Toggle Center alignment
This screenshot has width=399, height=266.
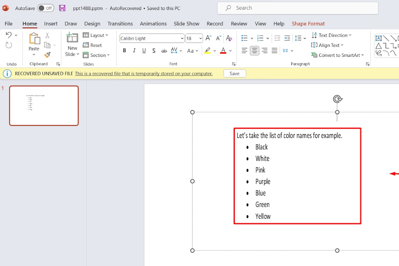(x=254, y=51)
